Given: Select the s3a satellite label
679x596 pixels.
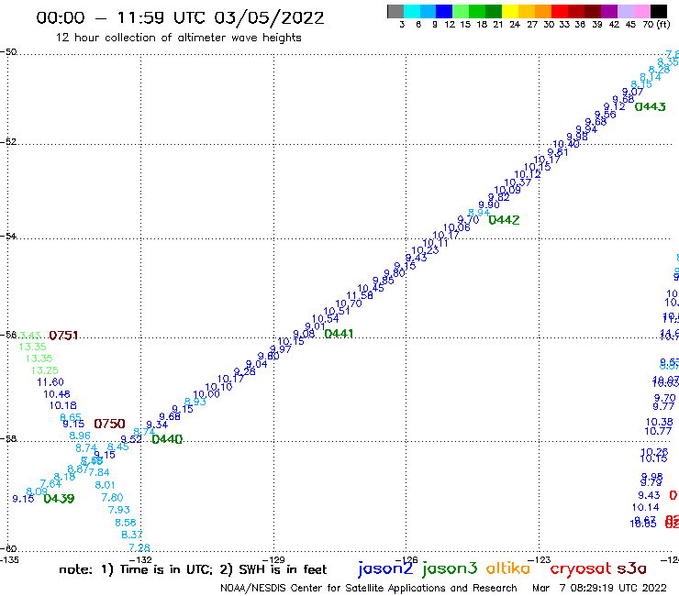Looking at the screenshot, I should [x=632, y=568].
